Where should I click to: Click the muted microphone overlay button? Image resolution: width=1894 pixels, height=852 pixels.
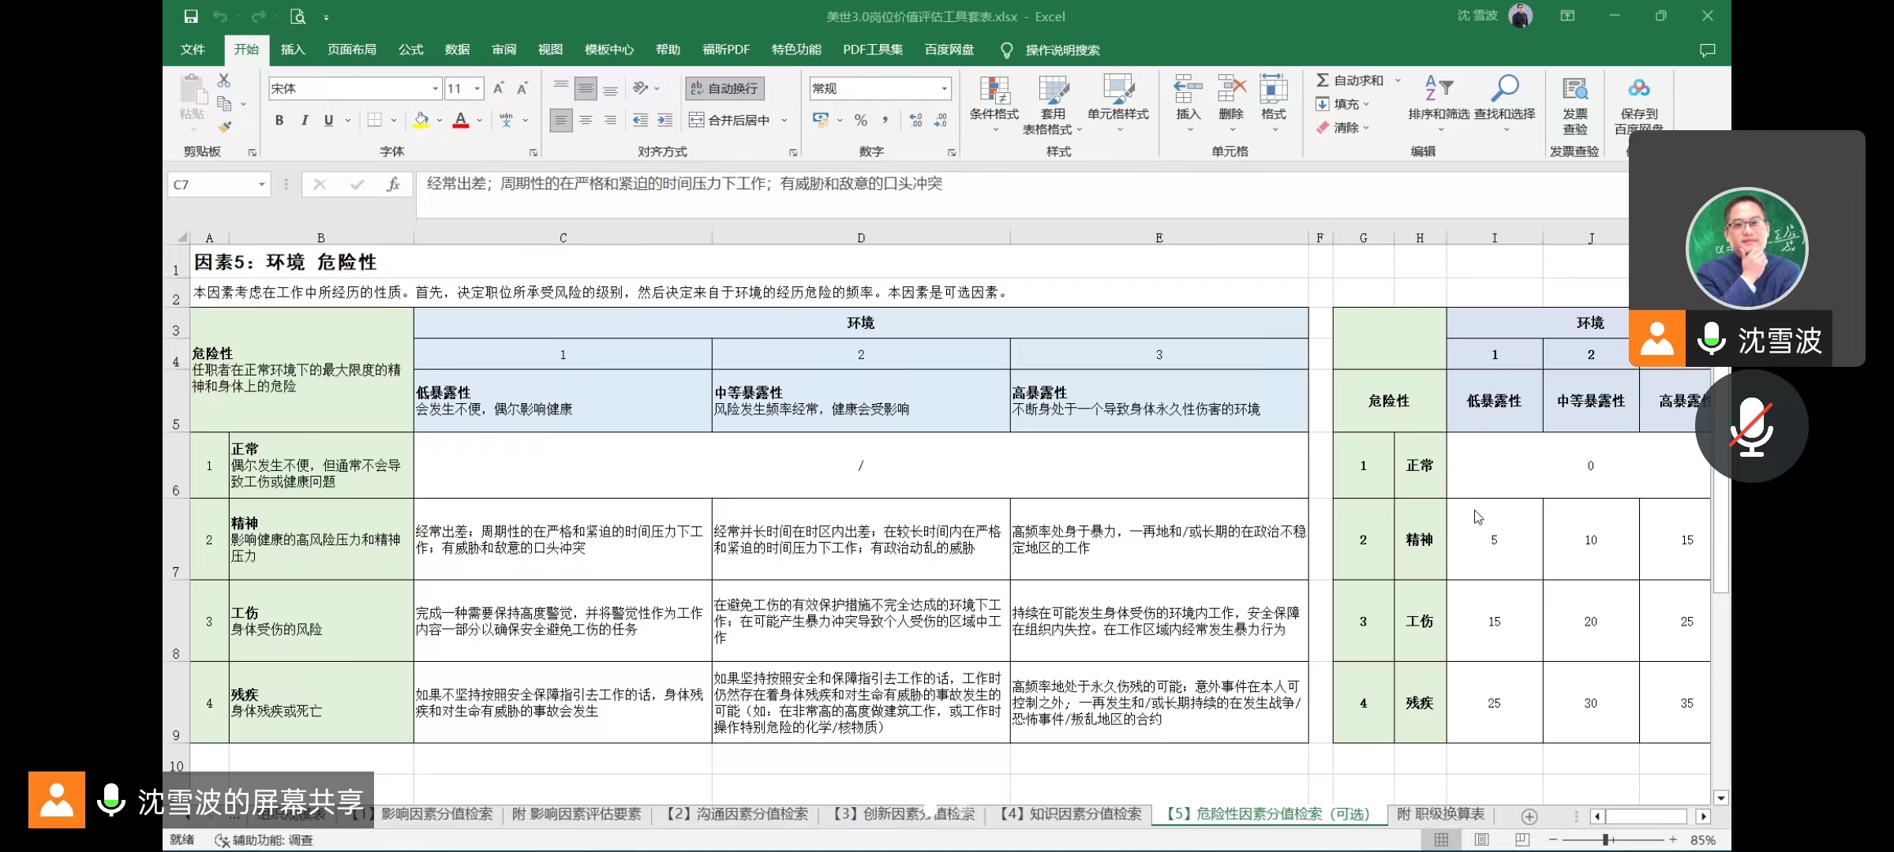[x=1751, y=426]
